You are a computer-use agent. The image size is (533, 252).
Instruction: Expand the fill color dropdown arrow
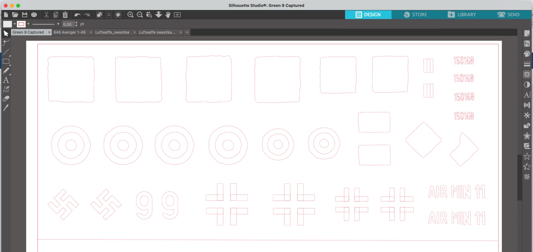[14, 24]
